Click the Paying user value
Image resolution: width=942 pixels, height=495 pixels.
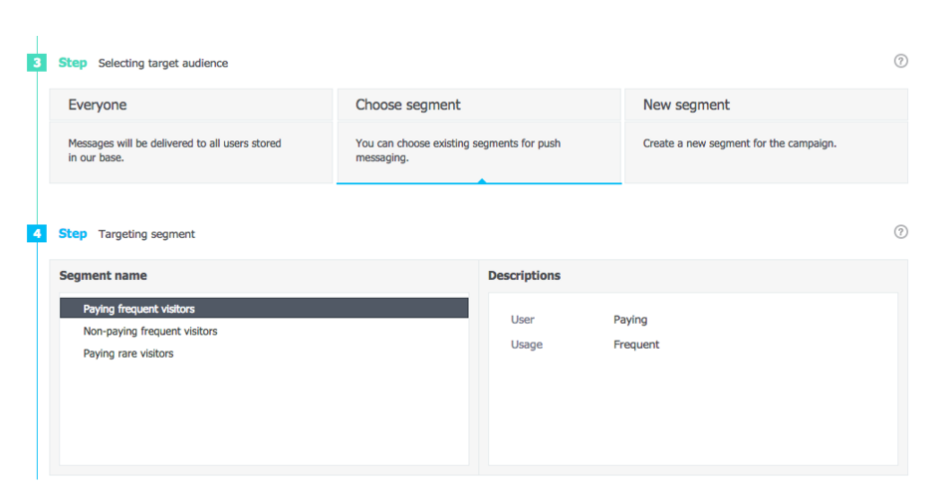click(x=630, y=320)
